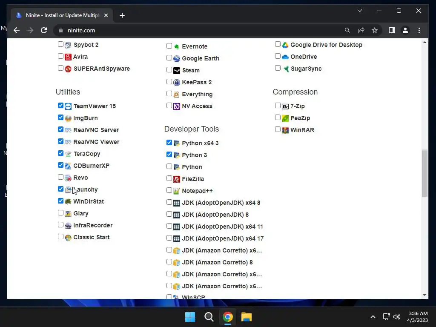Click the TeamViewer 15 app icon
Viewport: 436px width, 327px height.
tap(68, 106)
